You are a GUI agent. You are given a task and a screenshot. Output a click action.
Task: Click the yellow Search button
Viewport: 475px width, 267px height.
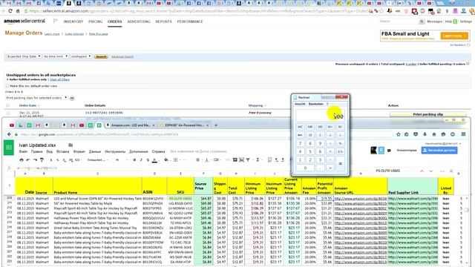point(101,56)
